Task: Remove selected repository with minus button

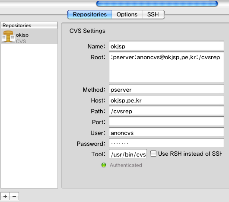Action: (x=14, y=196)
